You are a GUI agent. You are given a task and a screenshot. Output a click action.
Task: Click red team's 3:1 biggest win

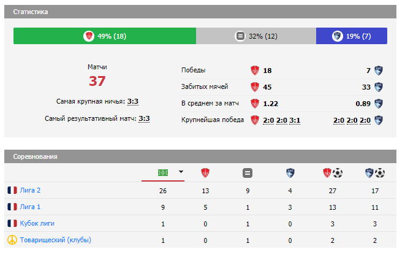(x=295, y=120)
